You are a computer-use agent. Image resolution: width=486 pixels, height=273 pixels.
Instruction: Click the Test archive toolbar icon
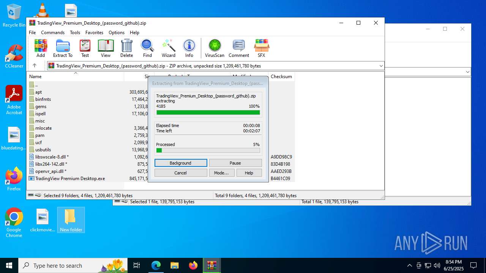point(85,48)
